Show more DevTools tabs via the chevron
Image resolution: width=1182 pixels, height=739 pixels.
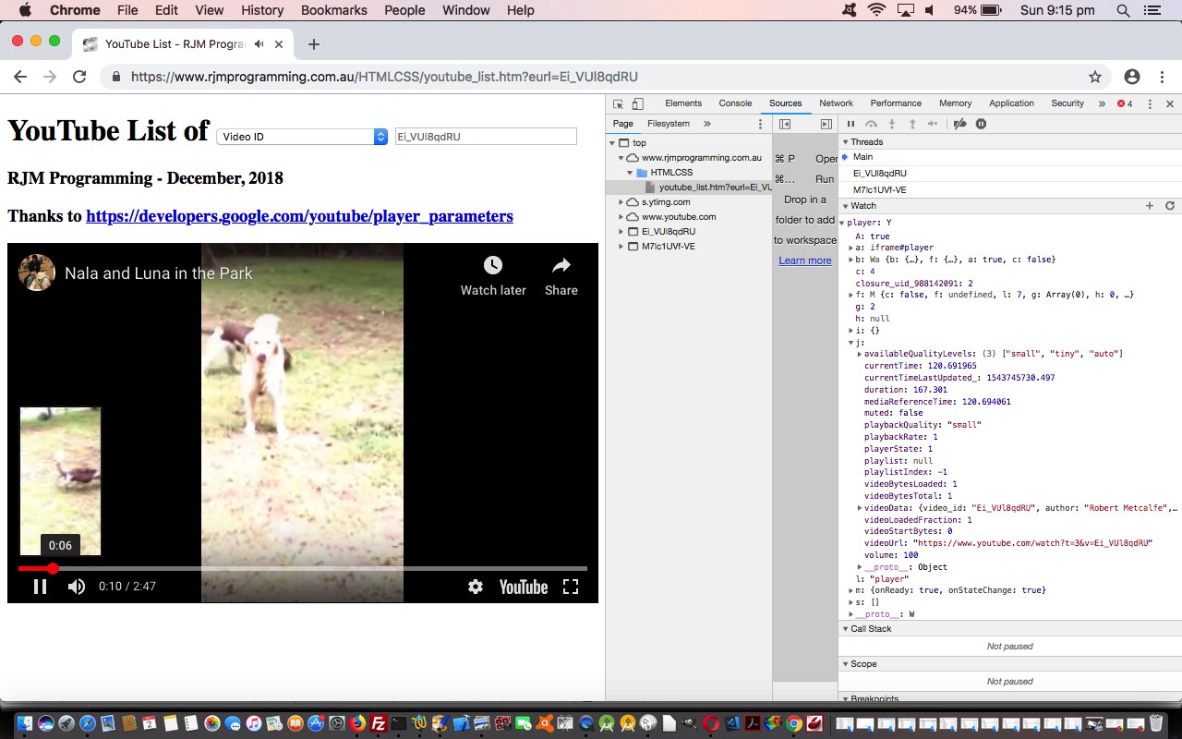pyautogui.click(x=1102, y=103)
